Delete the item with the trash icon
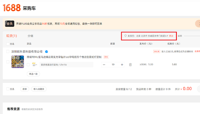The height and width of the screenshot is (114, 200). click(130, 65)
